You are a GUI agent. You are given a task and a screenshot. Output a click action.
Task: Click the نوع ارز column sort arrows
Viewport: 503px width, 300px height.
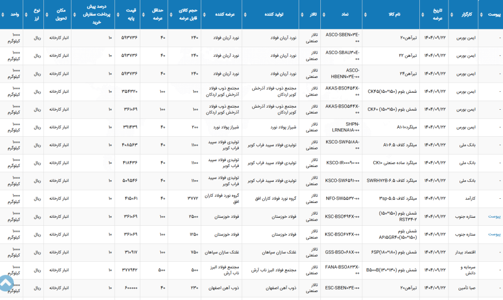26,14
